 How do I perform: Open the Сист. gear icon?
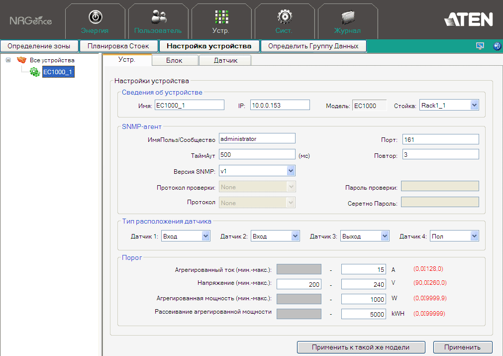tap(284, 17)
